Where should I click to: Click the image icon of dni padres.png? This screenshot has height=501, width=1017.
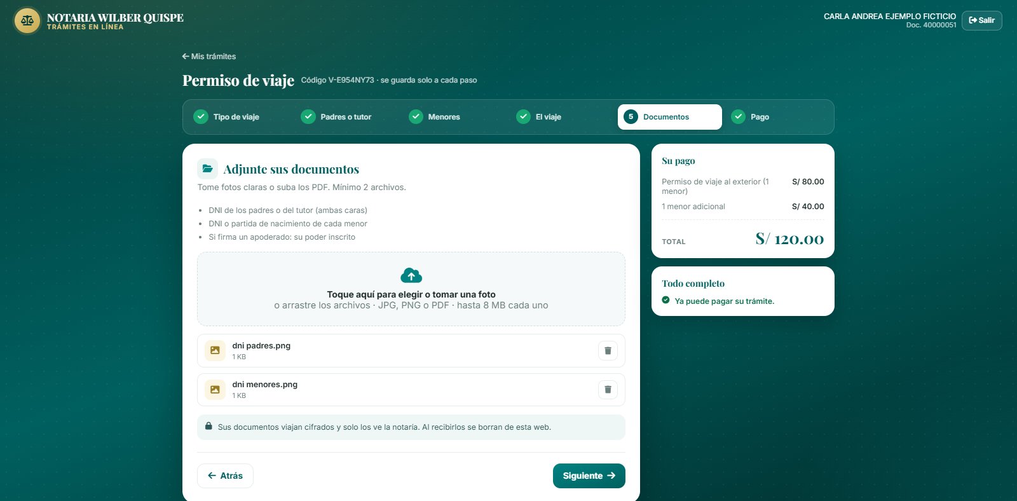tap(215, 350)
